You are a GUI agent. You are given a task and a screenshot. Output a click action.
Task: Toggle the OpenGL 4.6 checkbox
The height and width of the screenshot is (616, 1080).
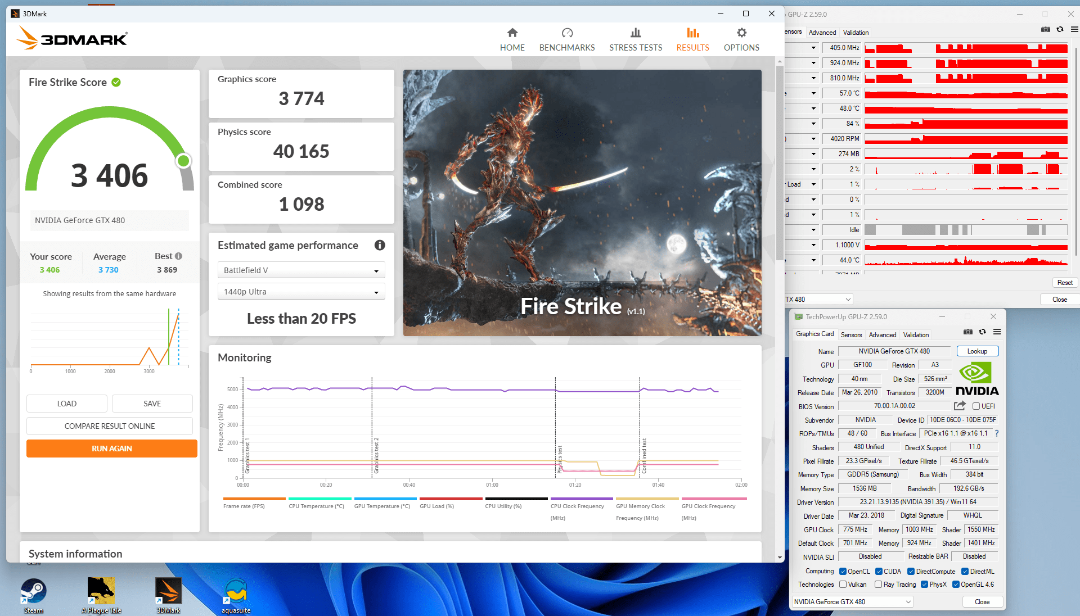click(x=956, y=585)
